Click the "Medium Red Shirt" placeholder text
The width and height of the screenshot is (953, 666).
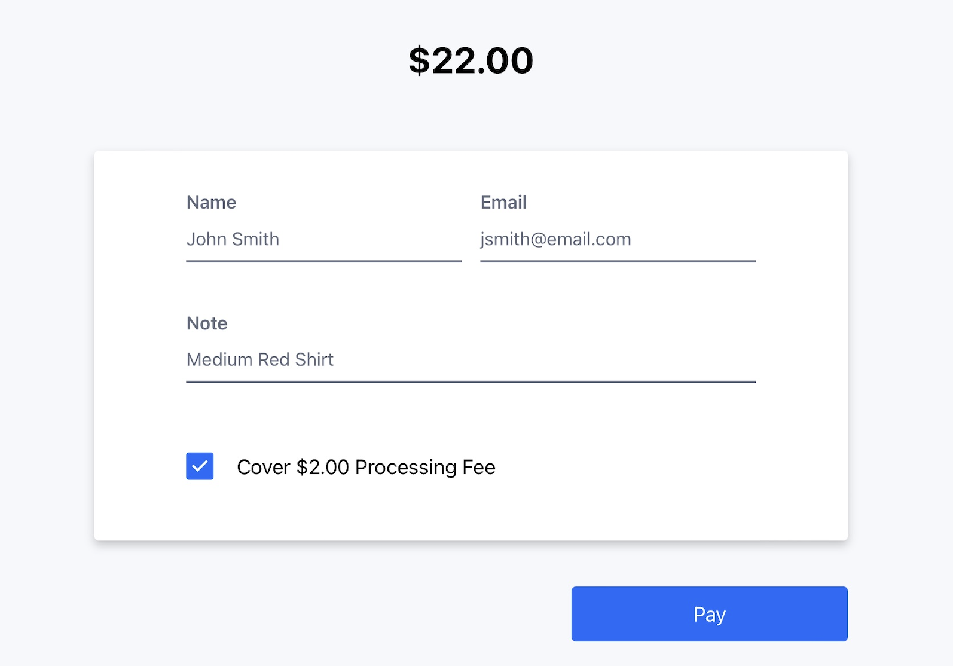pyautogui.click(x=260, y=360)
